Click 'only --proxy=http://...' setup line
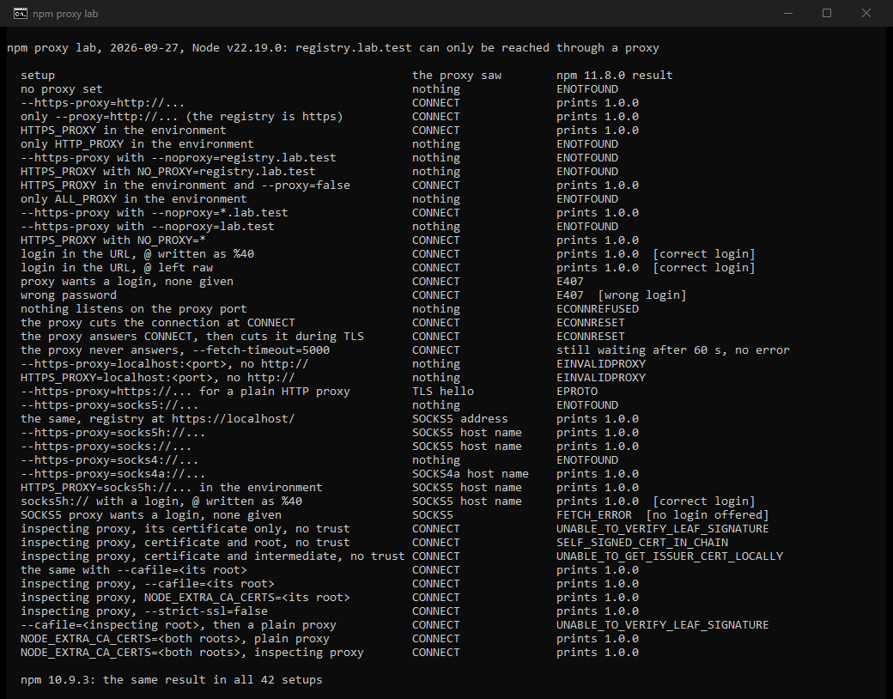Image resolution: width=893 pixels, height=699 pixels. point(182,116)
